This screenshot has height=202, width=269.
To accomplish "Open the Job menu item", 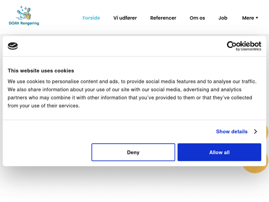I will pyautogui.click(x=223, y=18).
